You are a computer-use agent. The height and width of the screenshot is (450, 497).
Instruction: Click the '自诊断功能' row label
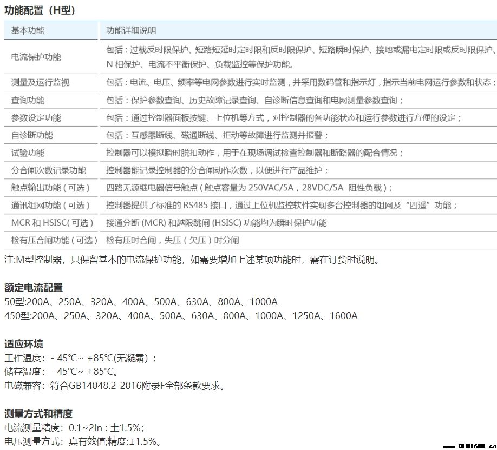pos(32,135)
